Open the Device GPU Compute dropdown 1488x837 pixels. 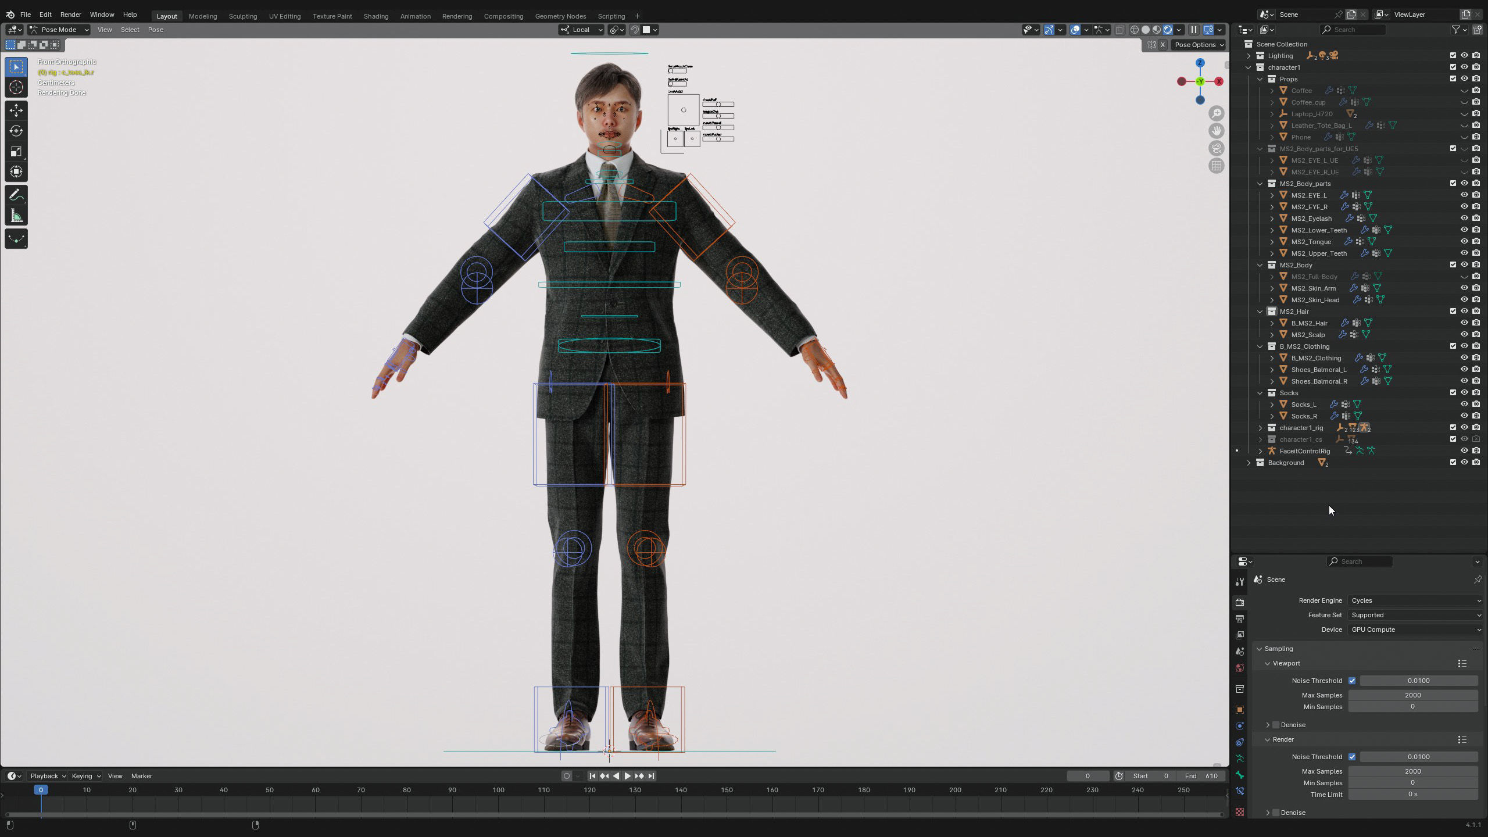click(1415, 629)
